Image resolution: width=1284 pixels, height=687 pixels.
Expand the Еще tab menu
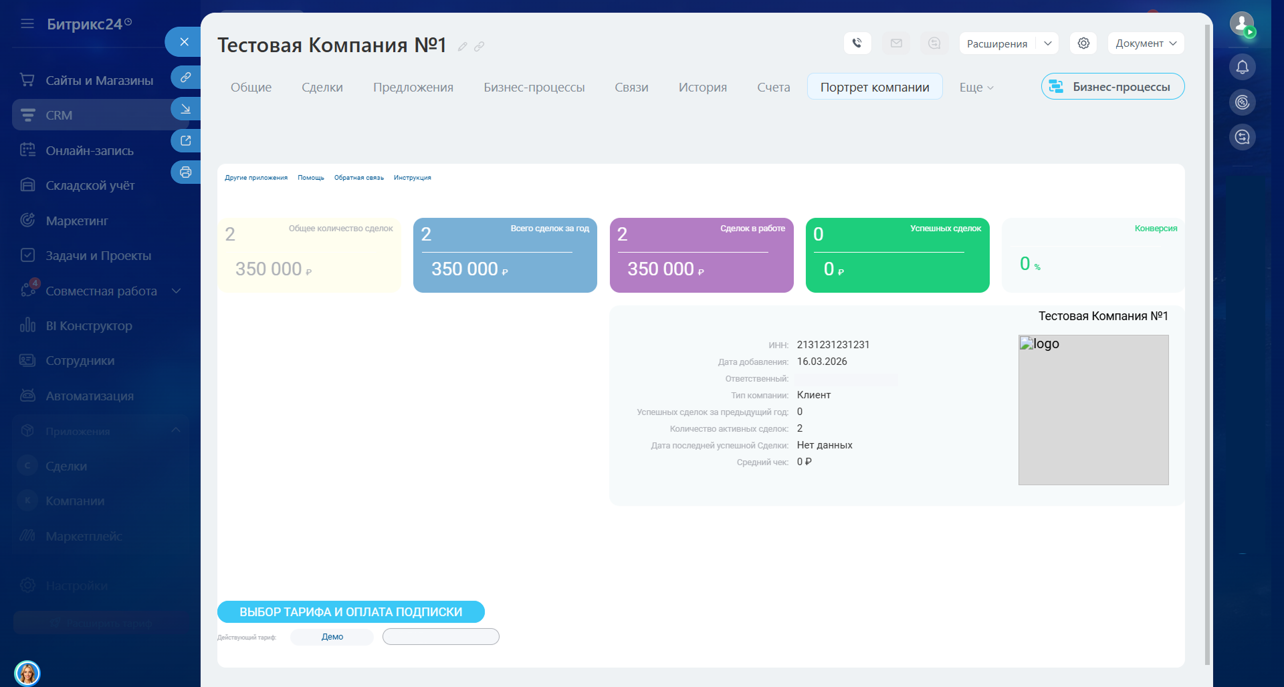coord(976,88)
